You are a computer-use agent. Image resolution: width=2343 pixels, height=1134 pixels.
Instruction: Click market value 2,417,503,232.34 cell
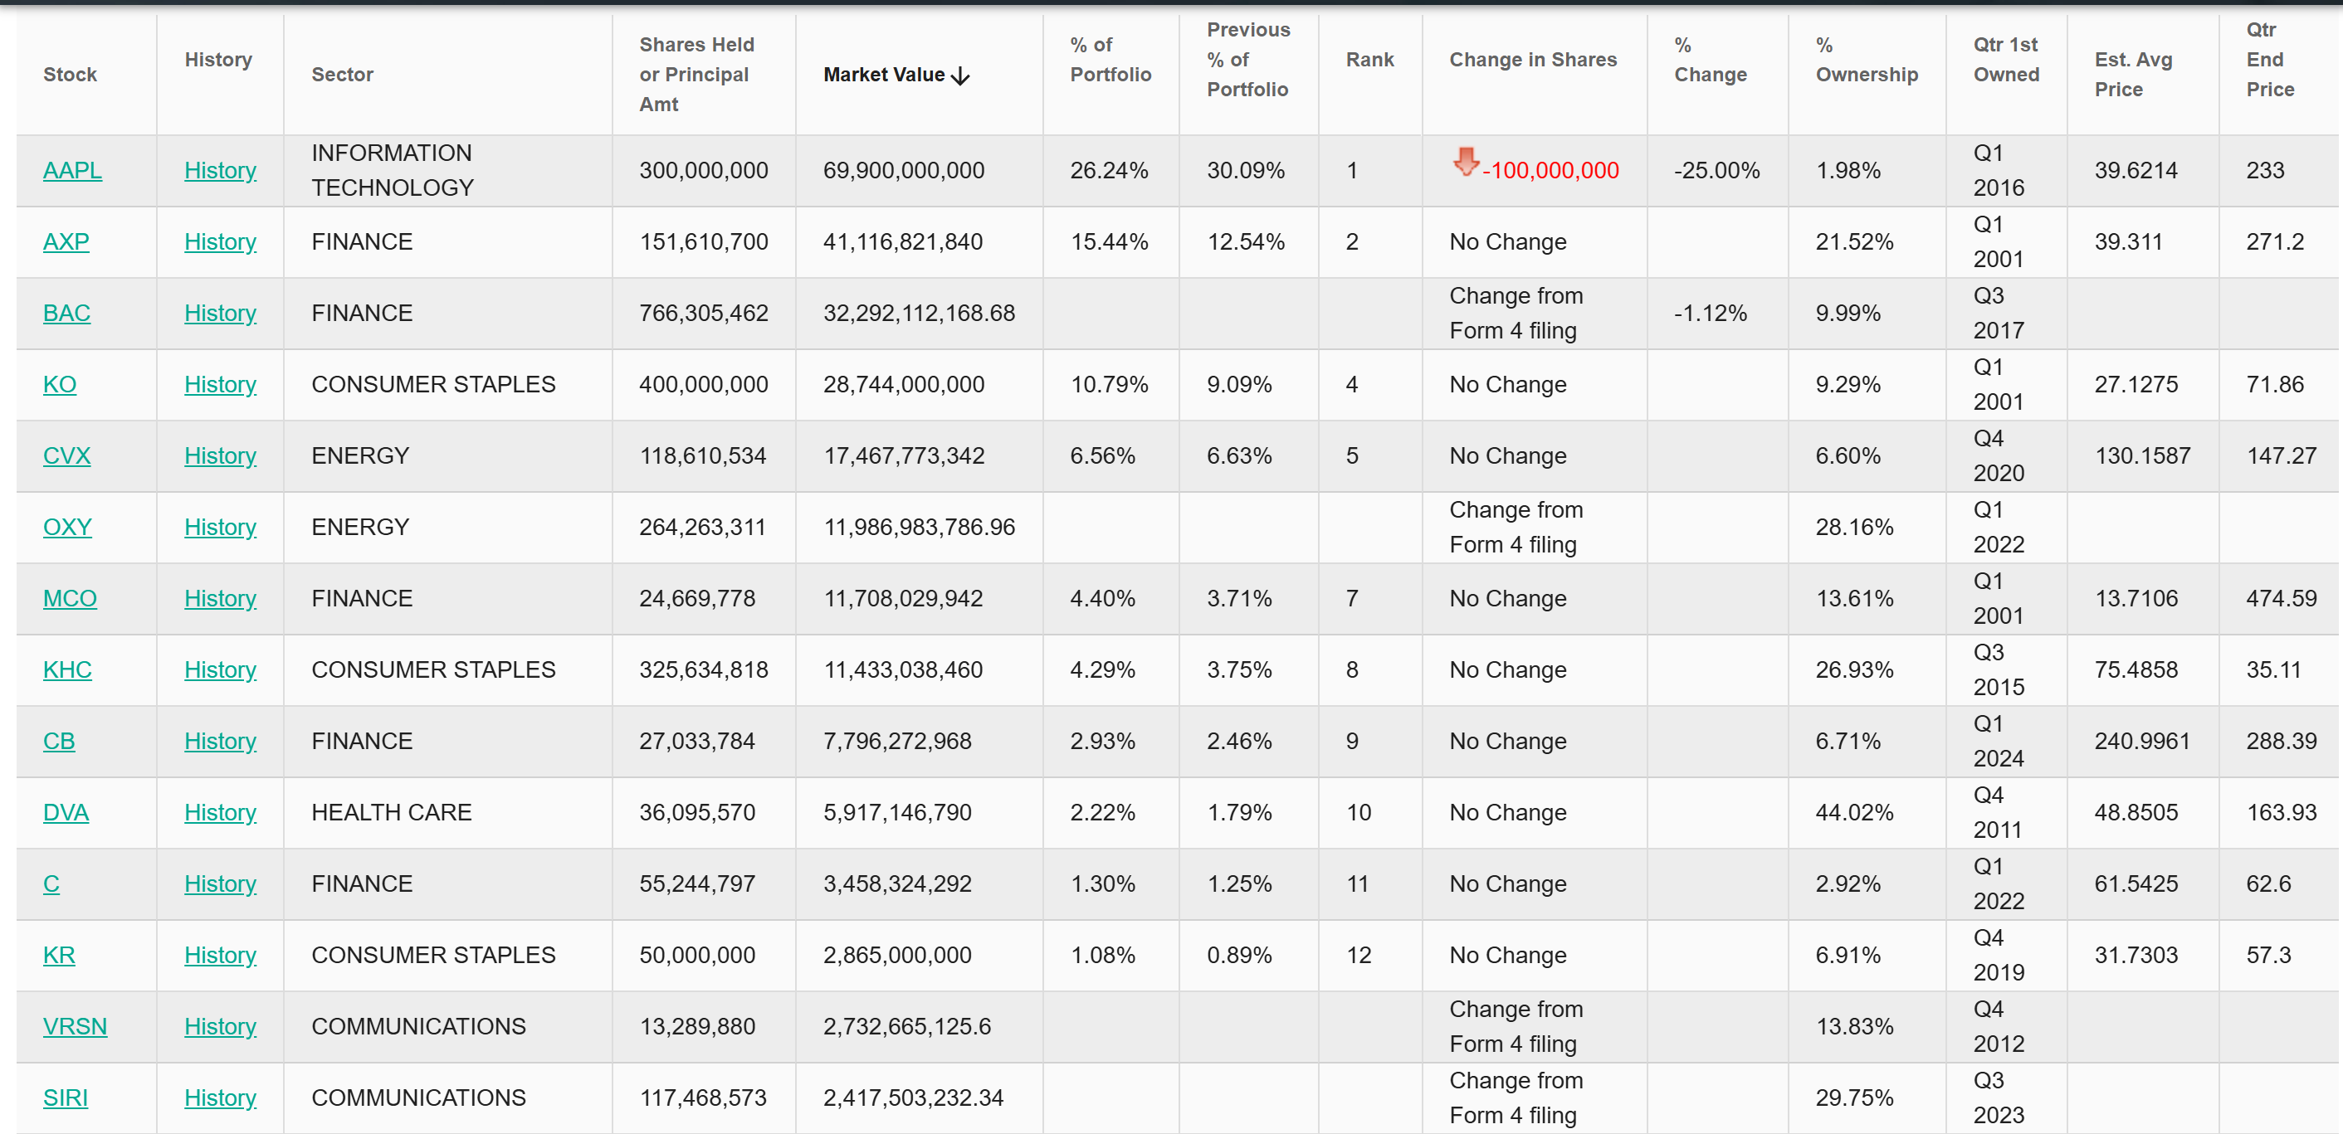point(913,1098)
